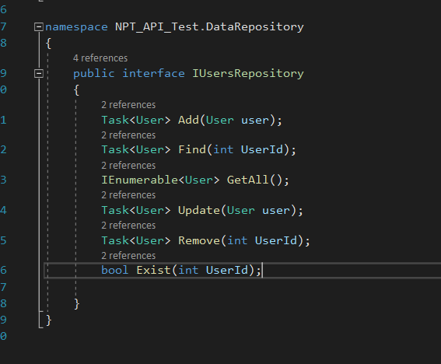Open references above the GetAll method
Screen dimensions: 441x364
coord(128,166)
